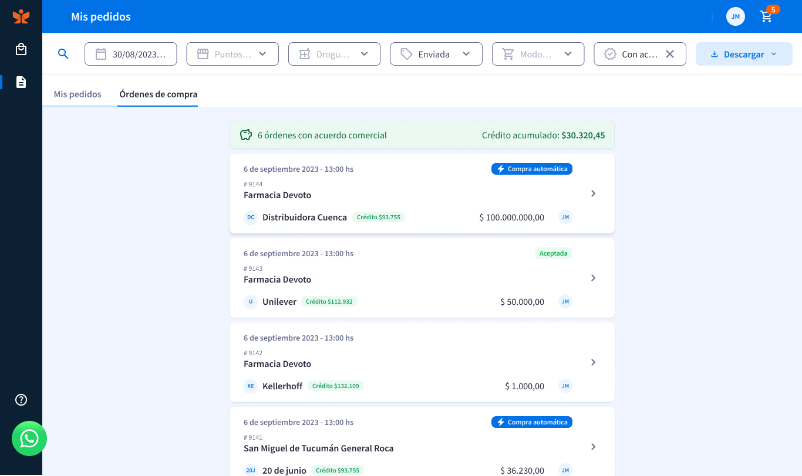Click the Crédito $93.755 tag for 20 de junio
This screenshot has height=476, width=802.
pyautogui.click(x=338, y=470)
